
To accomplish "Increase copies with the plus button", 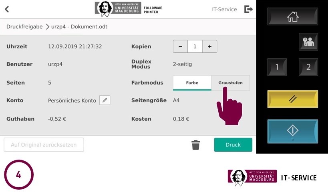I will click(x=209, y=46).
